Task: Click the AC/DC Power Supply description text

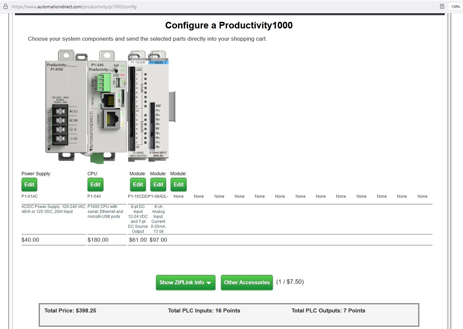Action: tap(53, 209)
